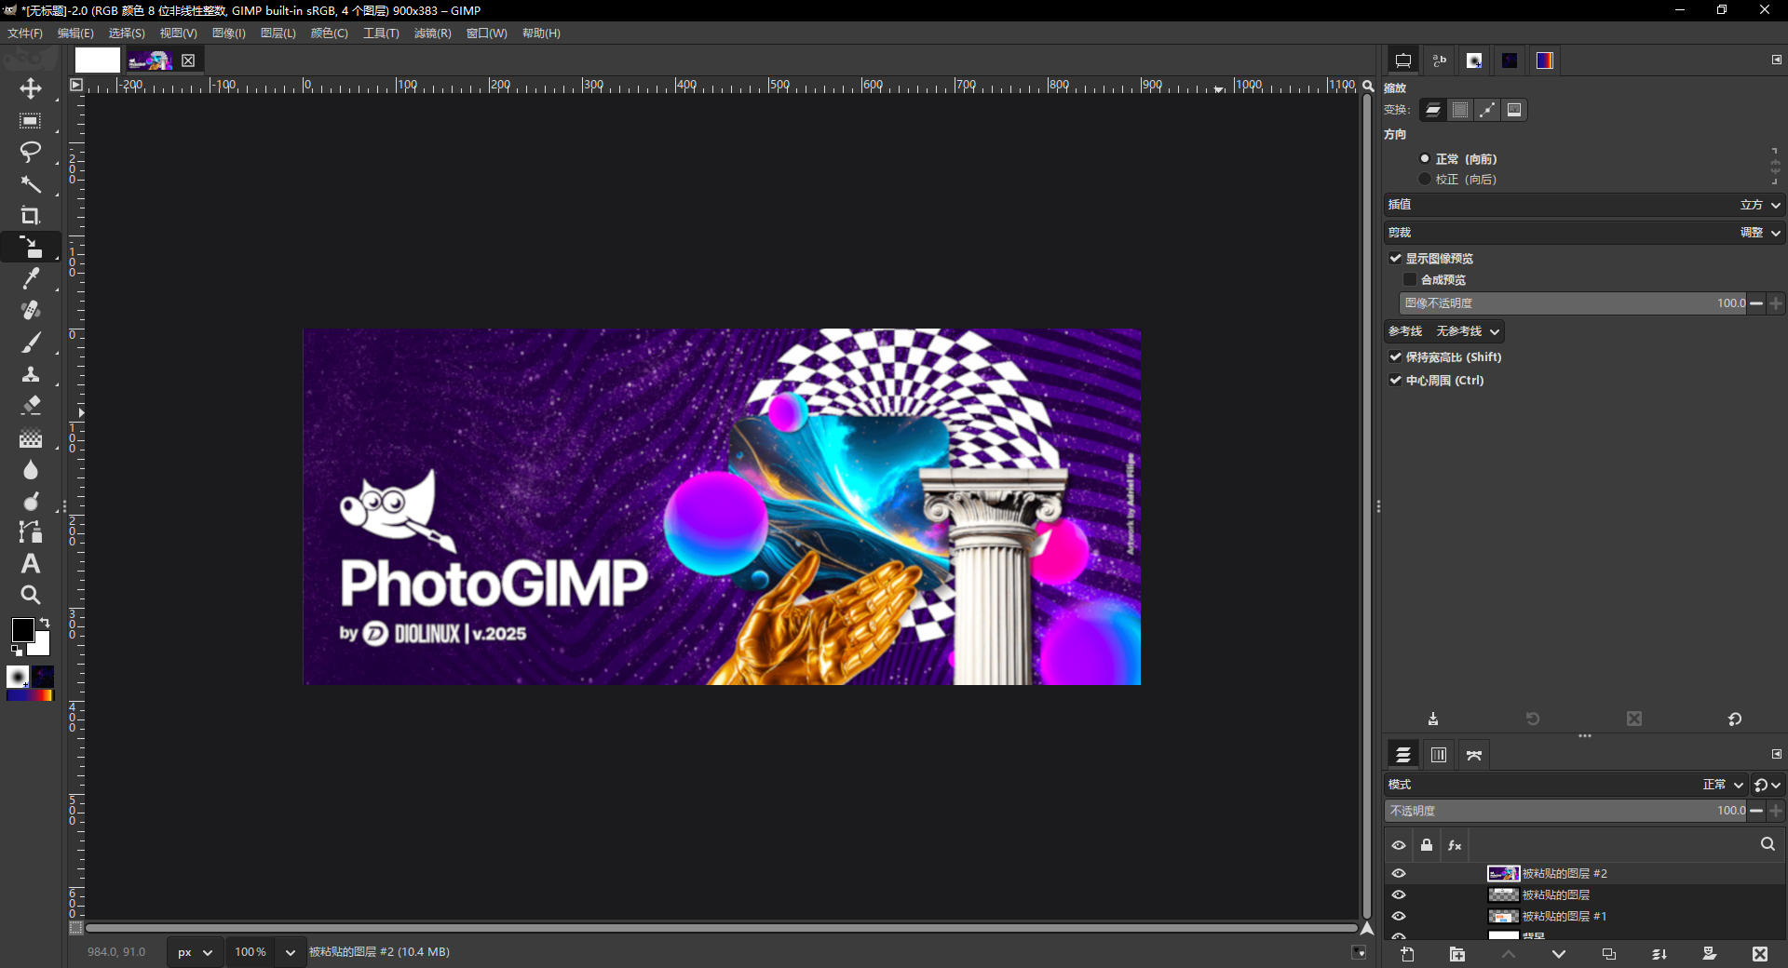Select the Clone stamp tool

click(x=31, y=374)
